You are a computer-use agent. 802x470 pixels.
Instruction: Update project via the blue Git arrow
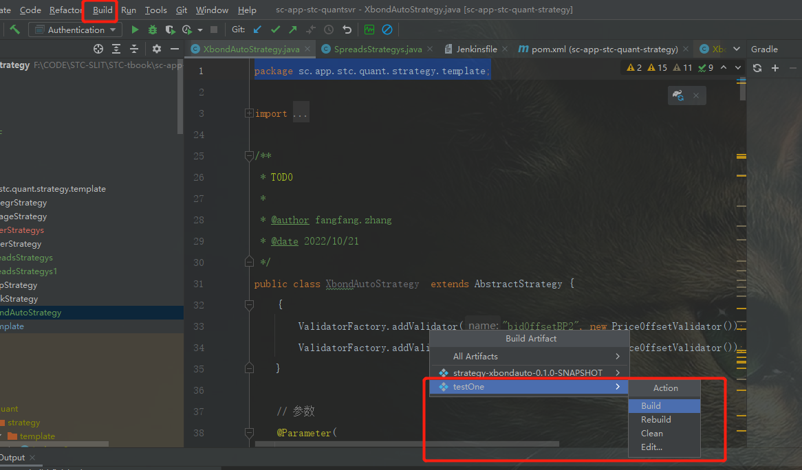pyautogui.click(x=257, y=30)
